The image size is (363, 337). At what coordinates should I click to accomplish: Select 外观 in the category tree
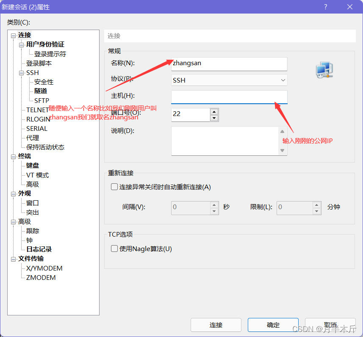[x=25, y=193]
